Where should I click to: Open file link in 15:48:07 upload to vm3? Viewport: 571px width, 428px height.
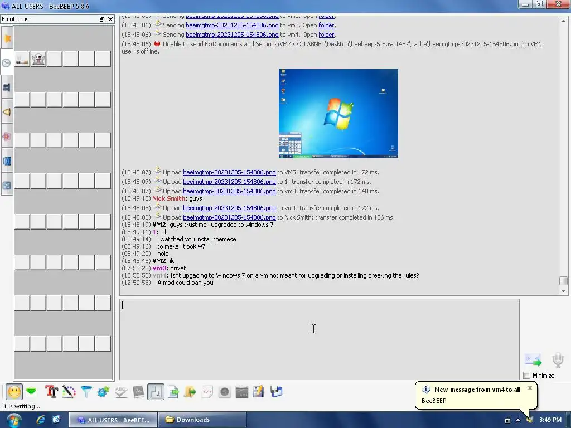point(229,191)
